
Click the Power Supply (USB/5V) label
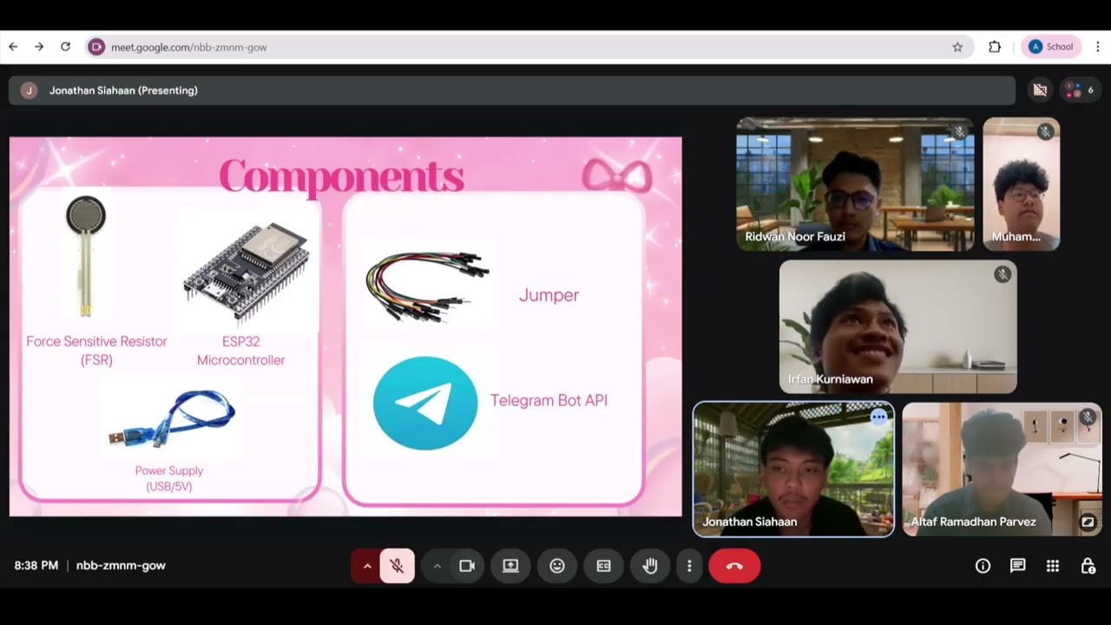(169, 478)
